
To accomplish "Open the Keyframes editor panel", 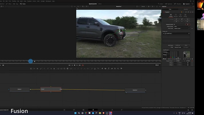I will tap(168, 4).
